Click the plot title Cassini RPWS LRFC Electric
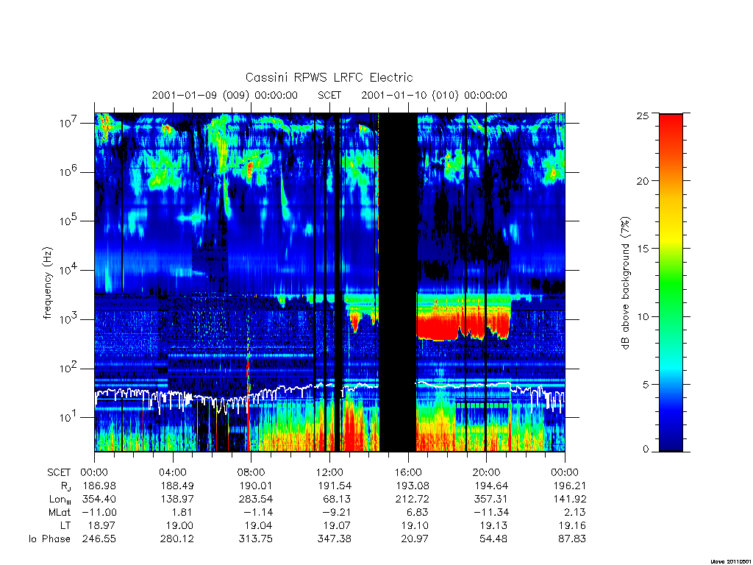Viewport: 753px width, 565px height. (329, 77)
